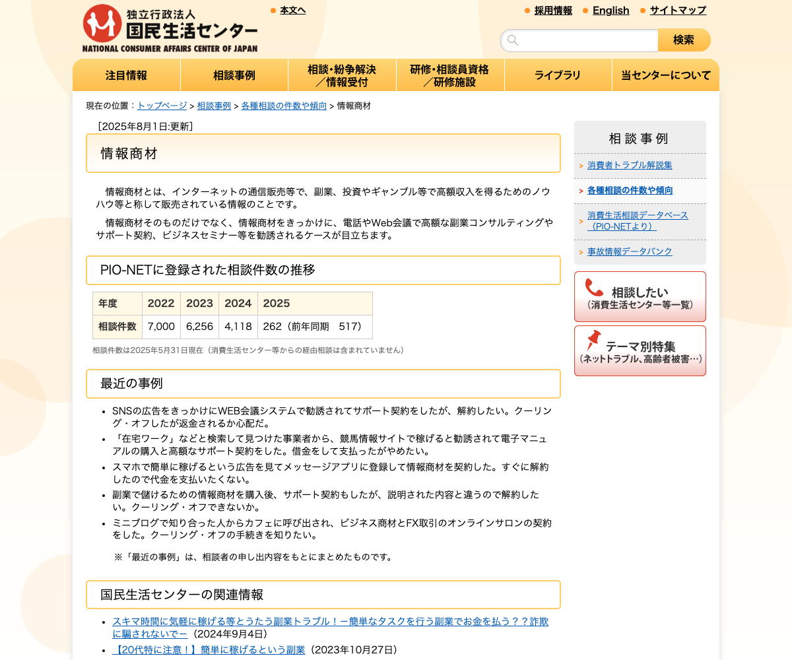Viewport: 792px width, 660px height.
Task: Click the table footnote about 2025年5月31日現在
Action: (x=249, y=350)
